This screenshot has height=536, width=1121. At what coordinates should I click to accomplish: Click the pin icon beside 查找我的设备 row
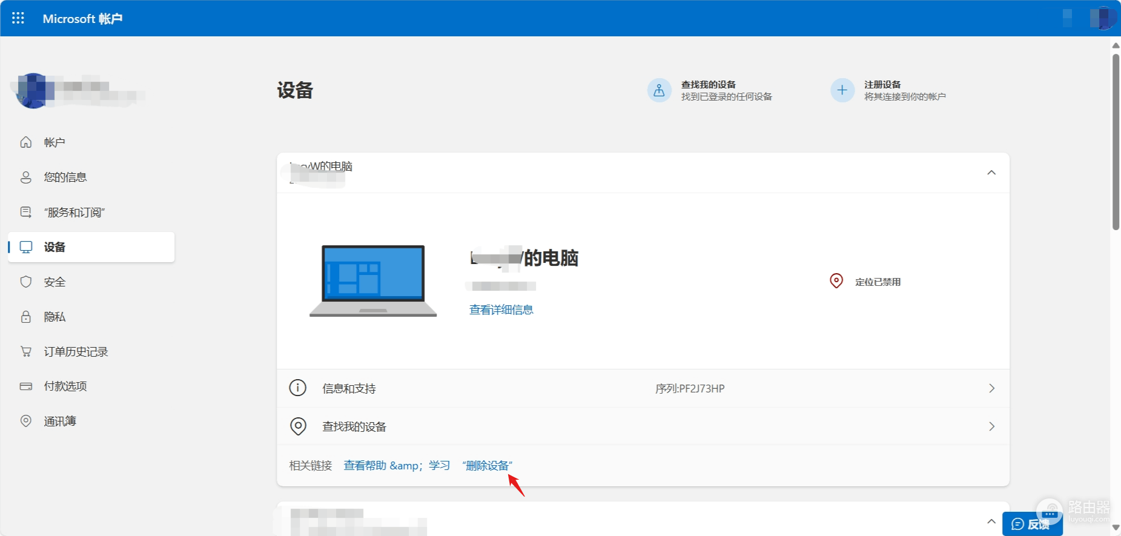coord(298,426)
